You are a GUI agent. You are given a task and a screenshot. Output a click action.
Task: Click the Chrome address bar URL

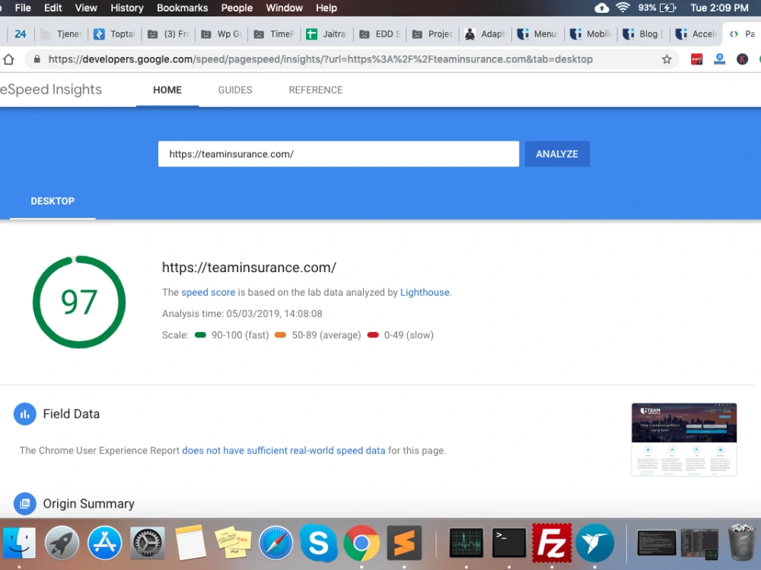(320, 59)
